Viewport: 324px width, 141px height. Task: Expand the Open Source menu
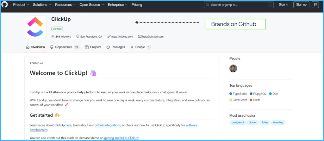tap(92, 4)
